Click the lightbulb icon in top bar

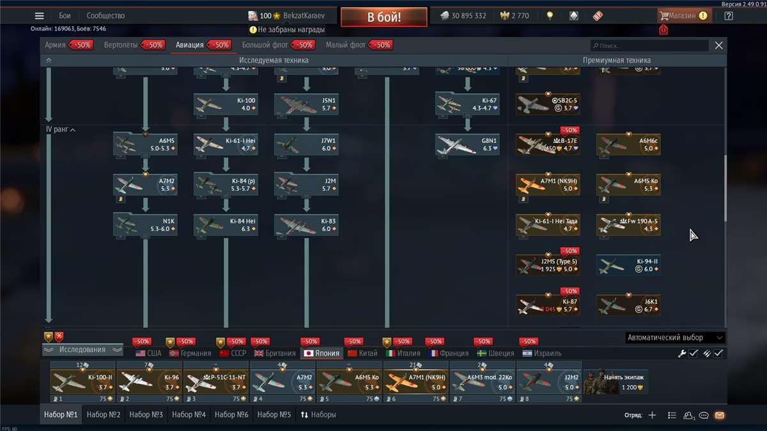(550, 15)
